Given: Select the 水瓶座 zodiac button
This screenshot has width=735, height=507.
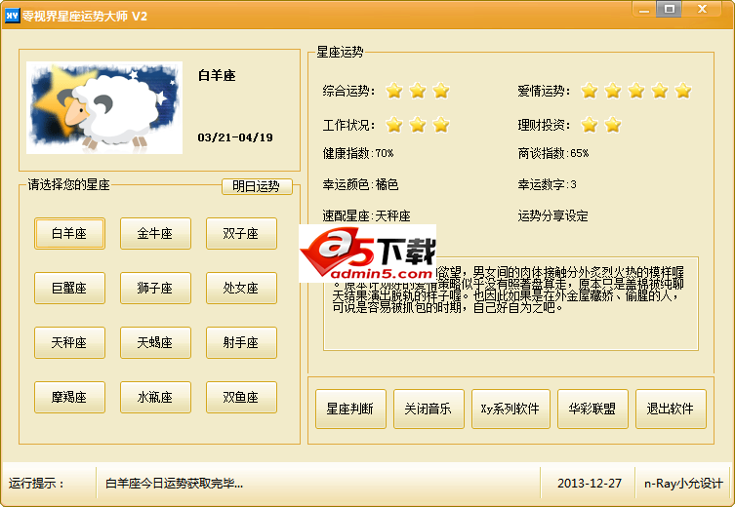Looking at the screenshot, I should [x=155, y=397].
